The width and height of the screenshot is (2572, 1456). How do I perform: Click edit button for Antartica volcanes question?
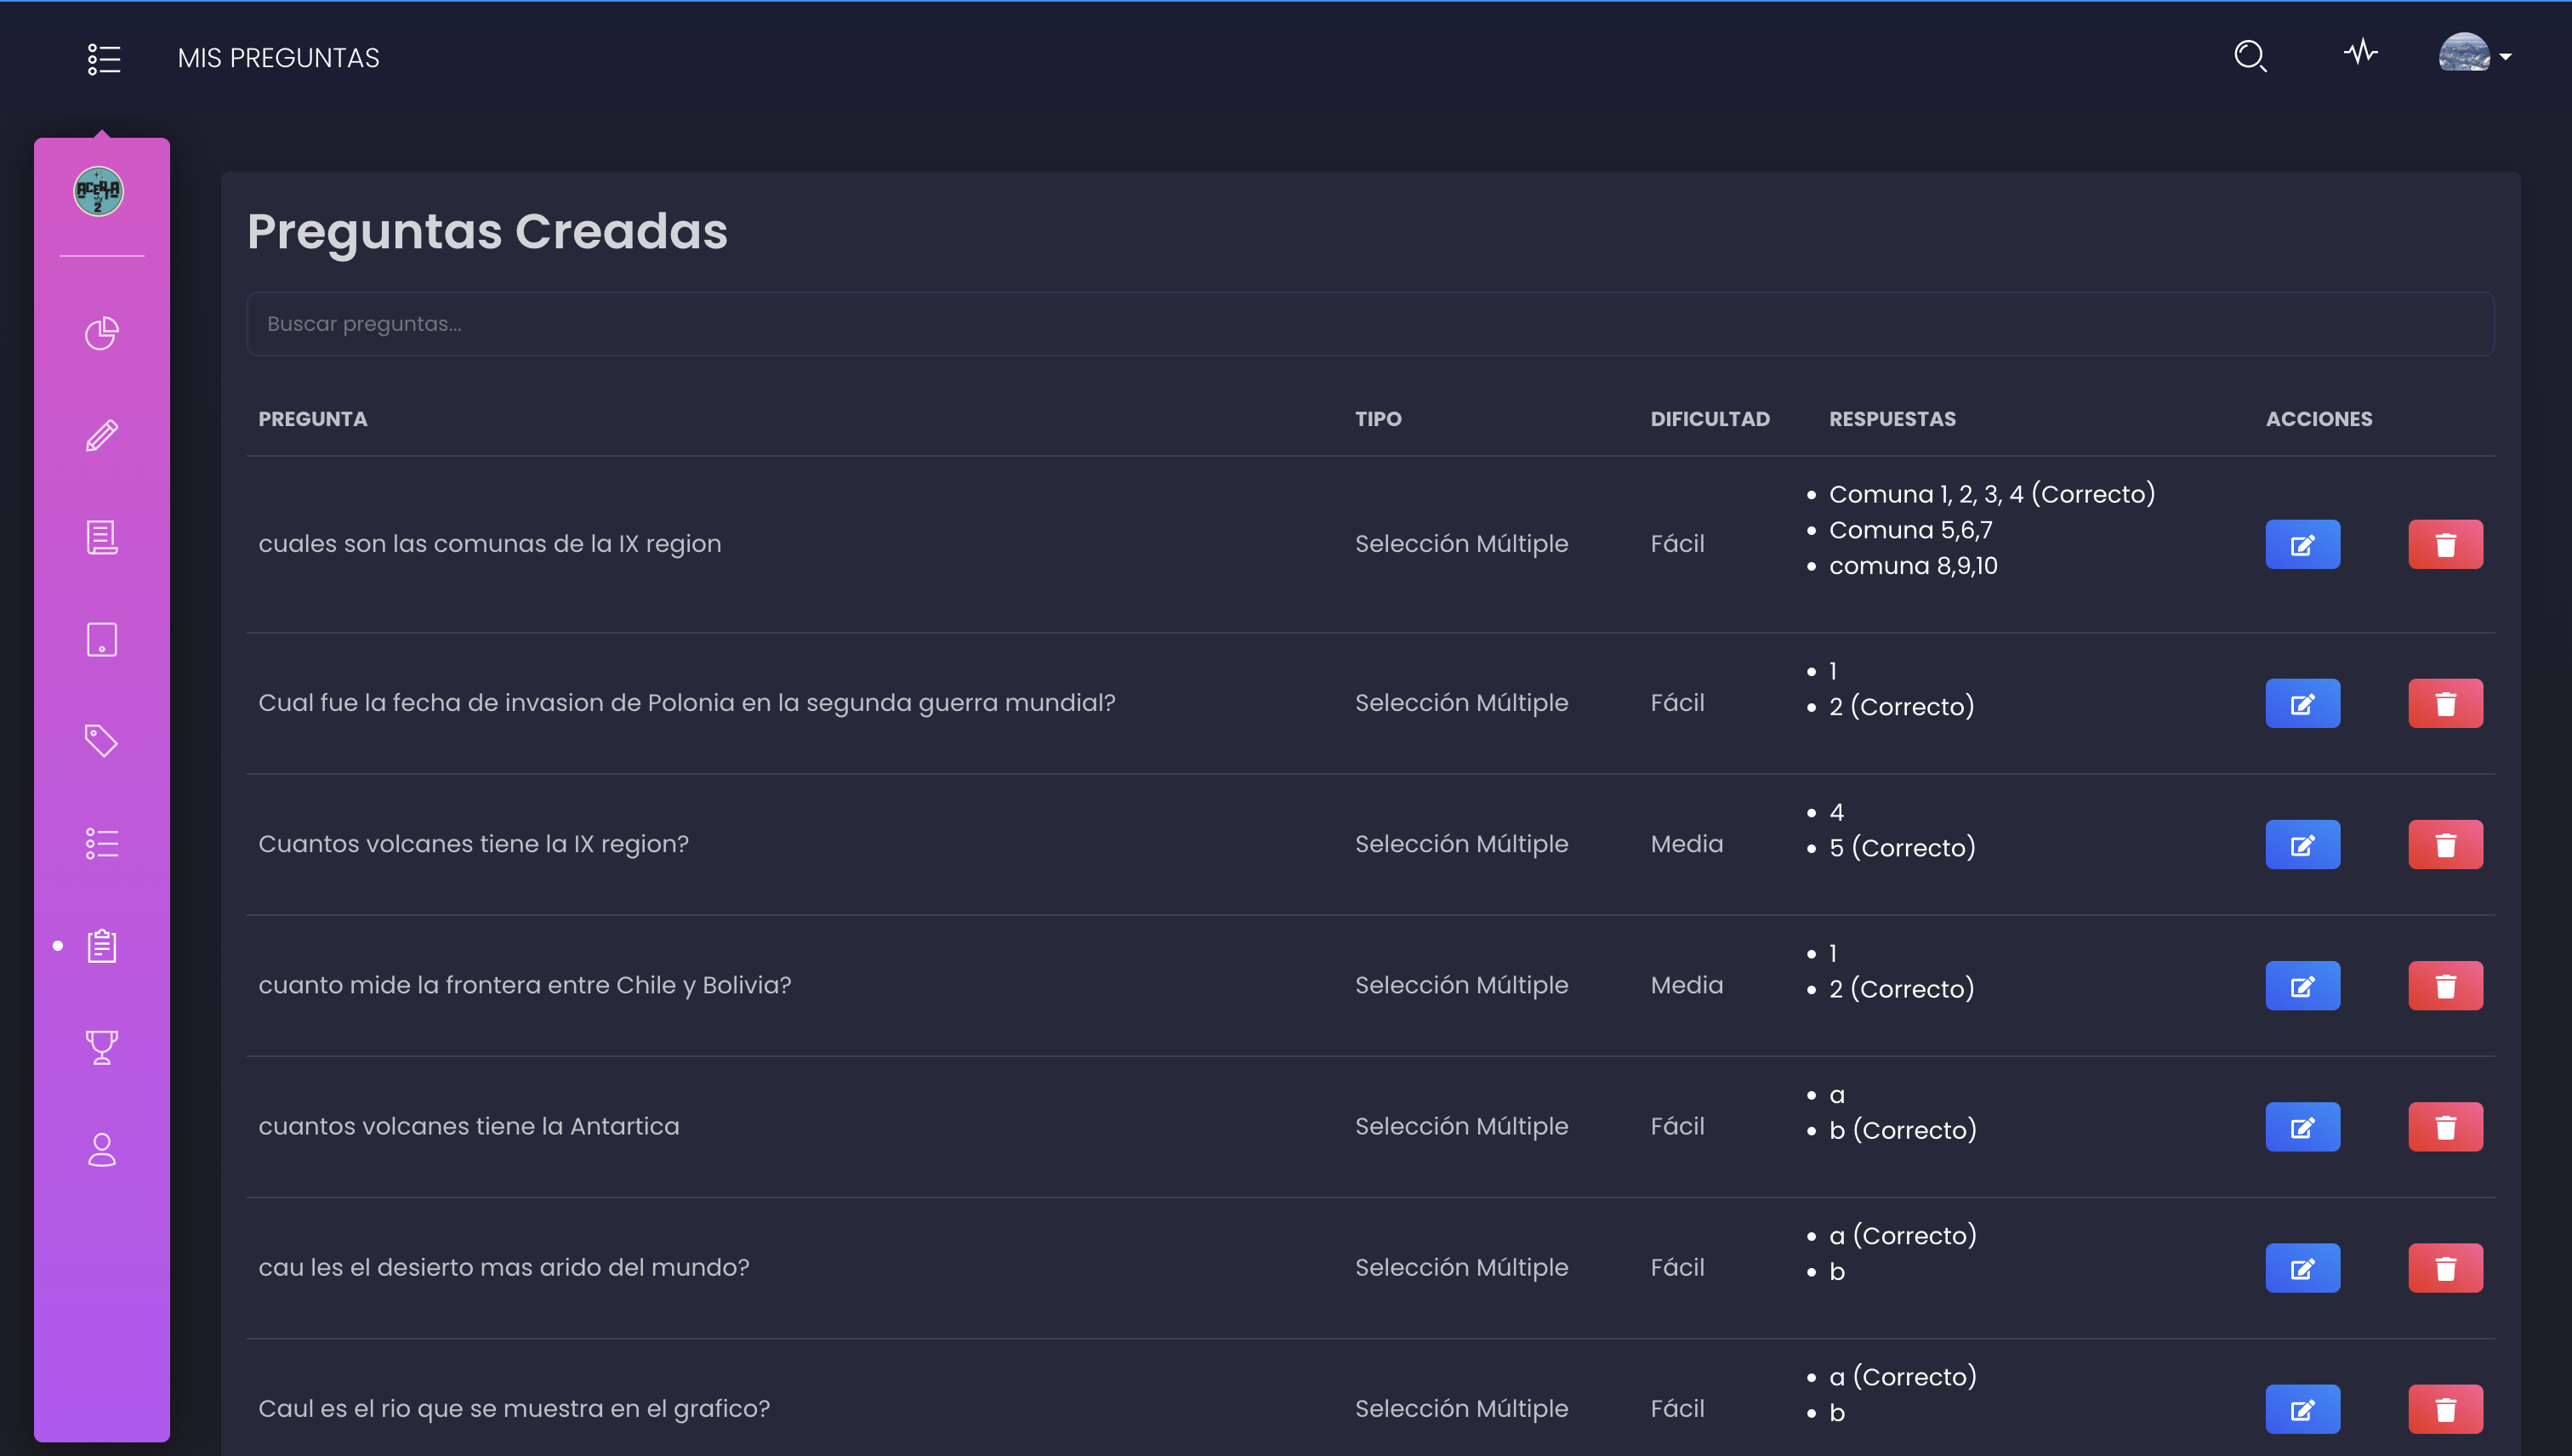click(x=2302, y=1125)
